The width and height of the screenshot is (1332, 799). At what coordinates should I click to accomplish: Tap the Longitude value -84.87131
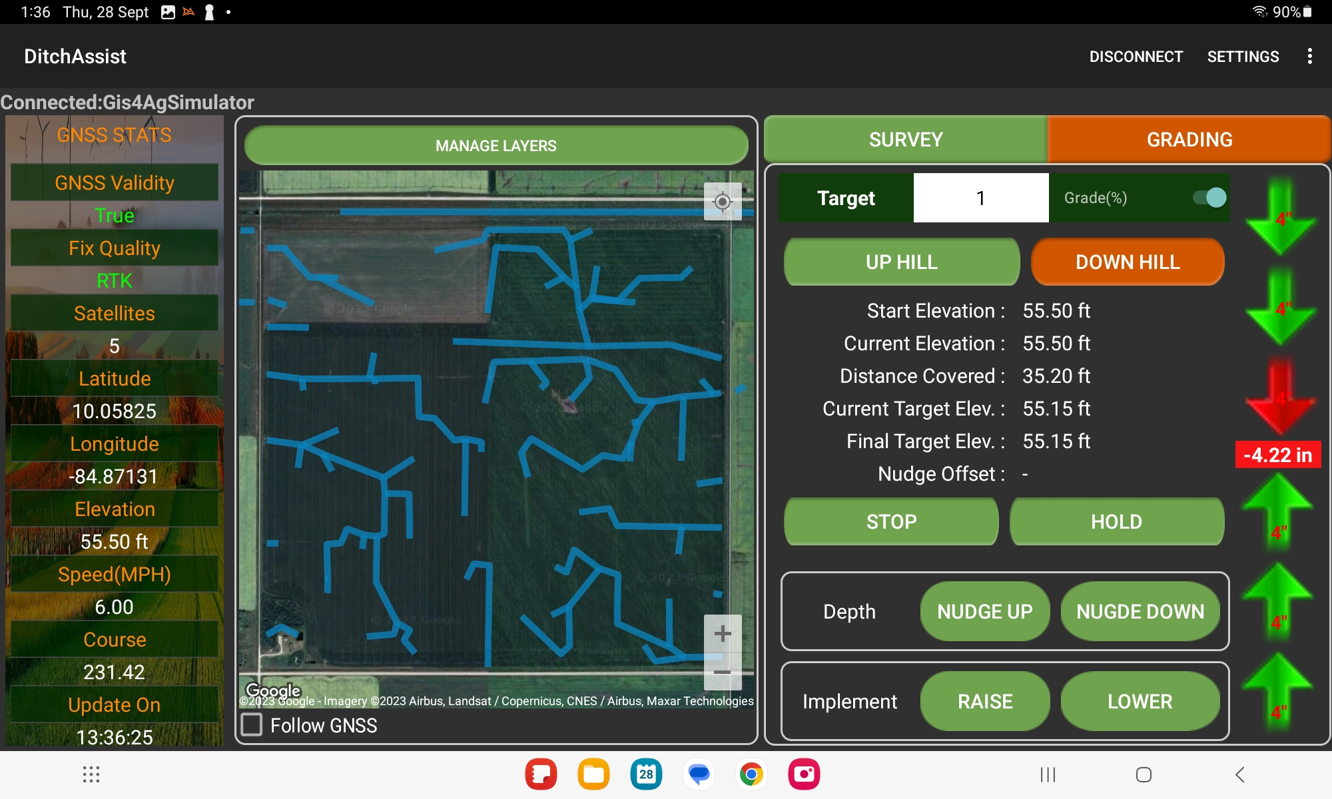[x=115, y=476]
